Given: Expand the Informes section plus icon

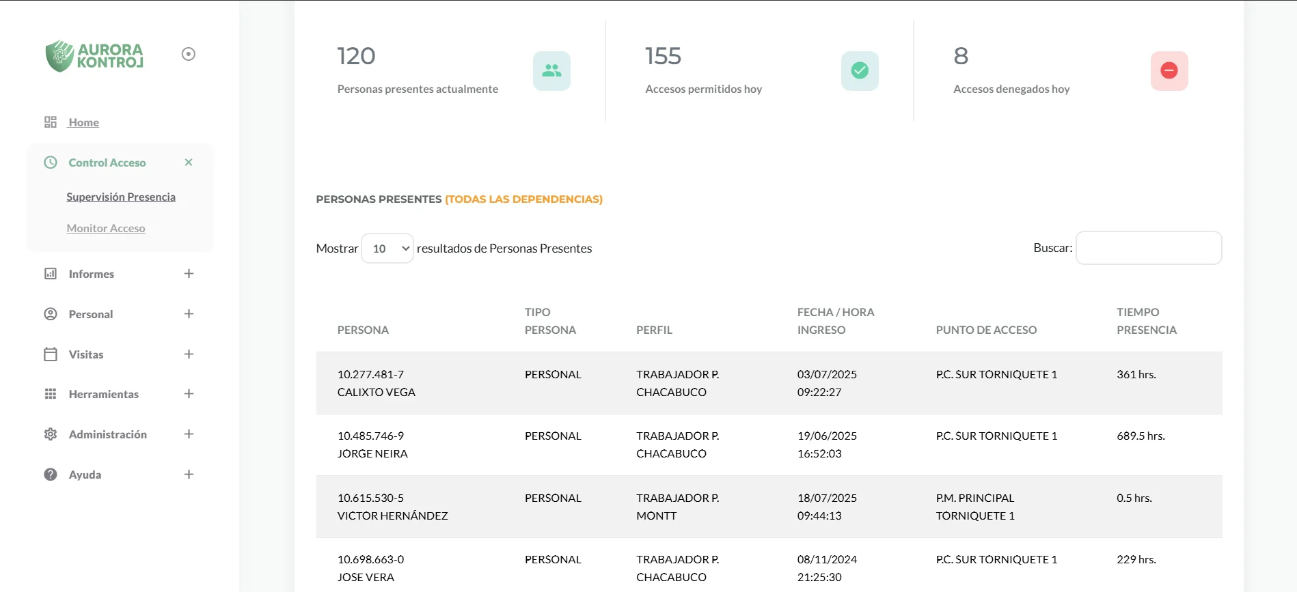Looking at the screenshot, I should coord(189,274).
